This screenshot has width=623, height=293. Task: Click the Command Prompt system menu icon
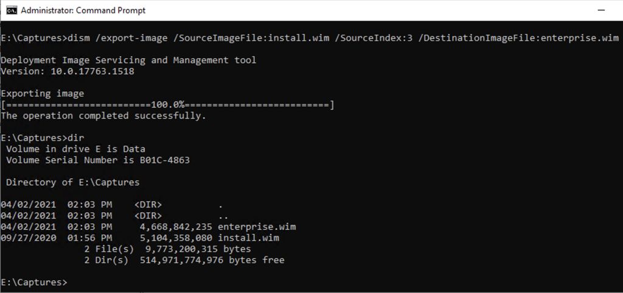pos(12,10)
